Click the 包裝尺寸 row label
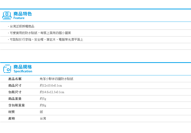Image resolution: width=191 pixels, height=133 pixels. pos(15,92)
